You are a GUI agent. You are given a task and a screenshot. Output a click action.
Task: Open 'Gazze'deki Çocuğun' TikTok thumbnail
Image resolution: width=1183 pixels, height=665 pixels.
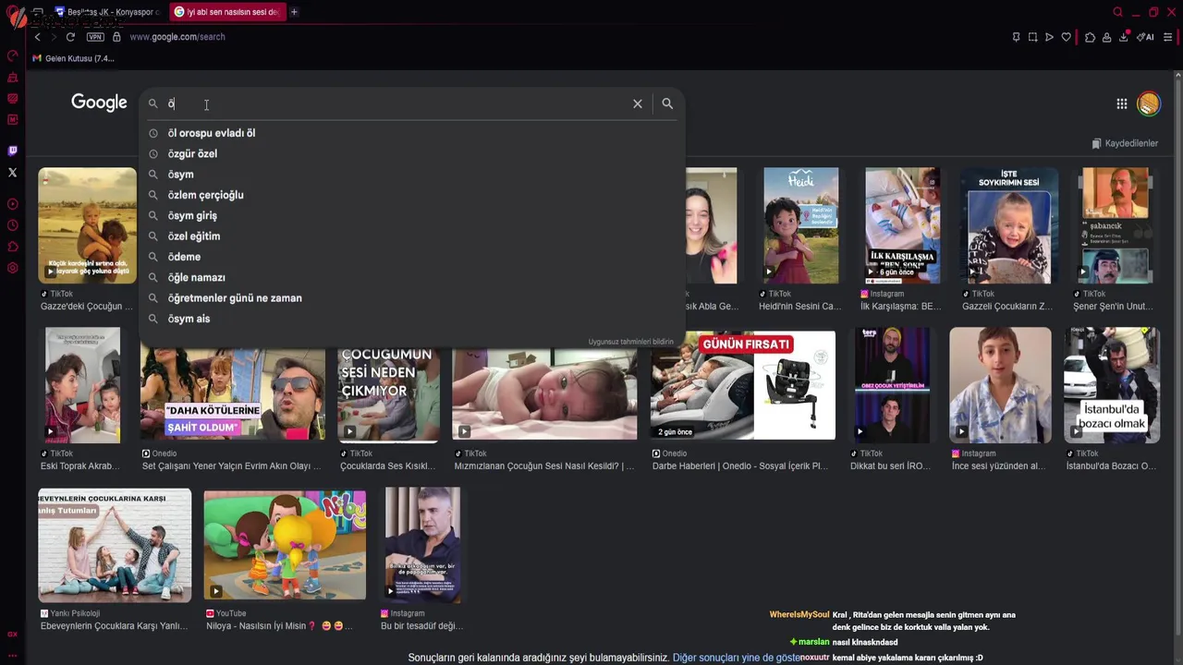point(87,225)
